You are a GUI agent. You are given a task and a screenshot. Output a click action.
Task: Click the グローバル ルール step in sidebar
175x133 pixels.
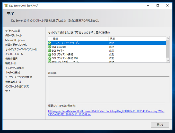(x=13, y=35)
